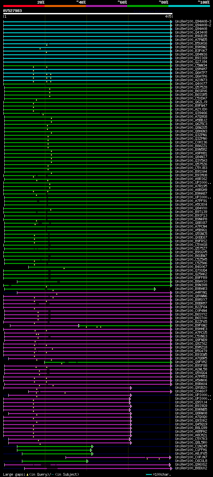Click the orange ~40% legend segment
The width and height of the screenshot is (213, 477).
65,6
